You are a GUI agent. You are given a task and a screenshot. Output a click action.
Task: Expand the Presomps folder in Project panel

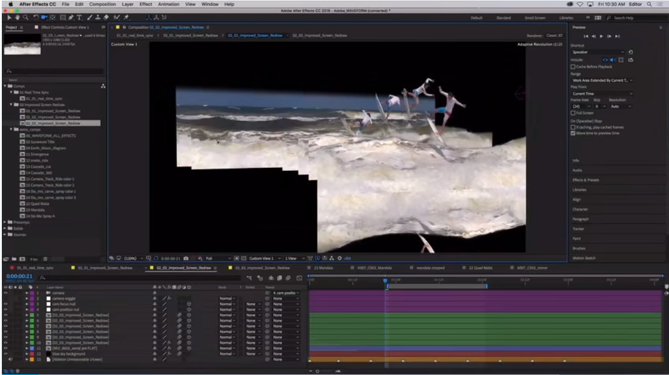pyautogui.click(x=6, y=222)
